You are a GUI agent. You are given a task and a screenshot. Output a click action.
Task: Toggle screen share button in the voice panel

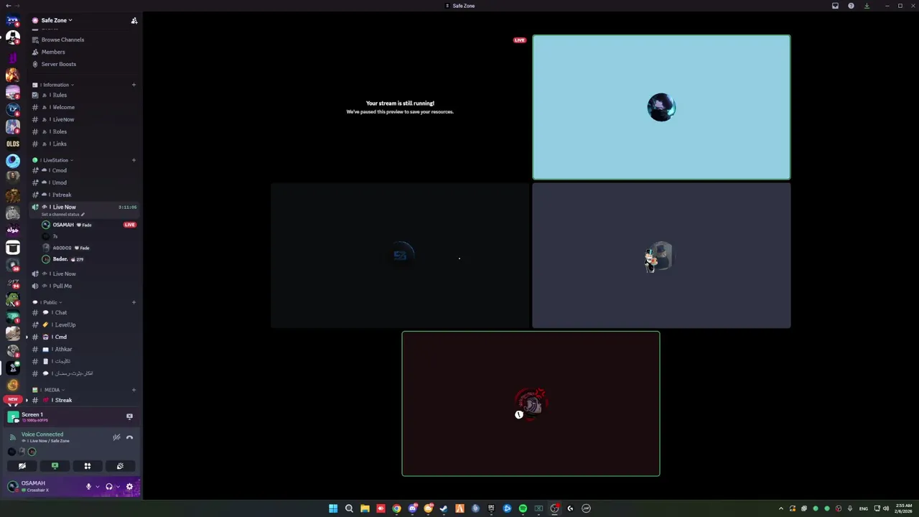pos(55,466)
